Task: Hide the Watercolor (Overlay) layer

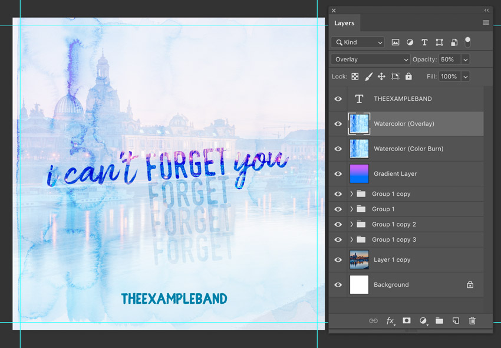Action: coord(338,124)
